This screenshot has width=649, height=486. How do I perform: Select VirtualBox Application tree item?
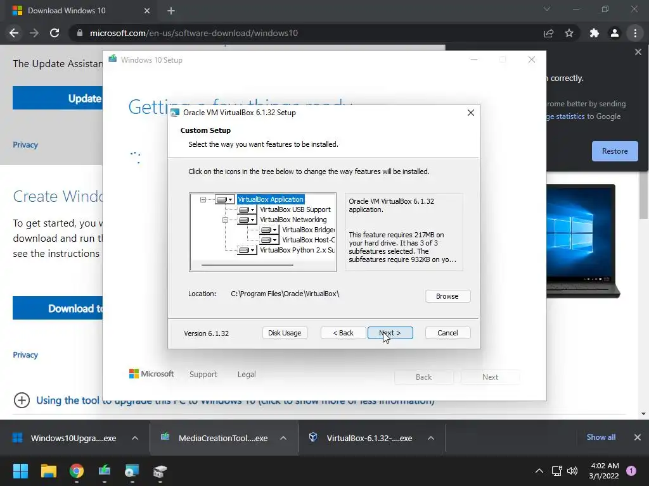[271, 199]
